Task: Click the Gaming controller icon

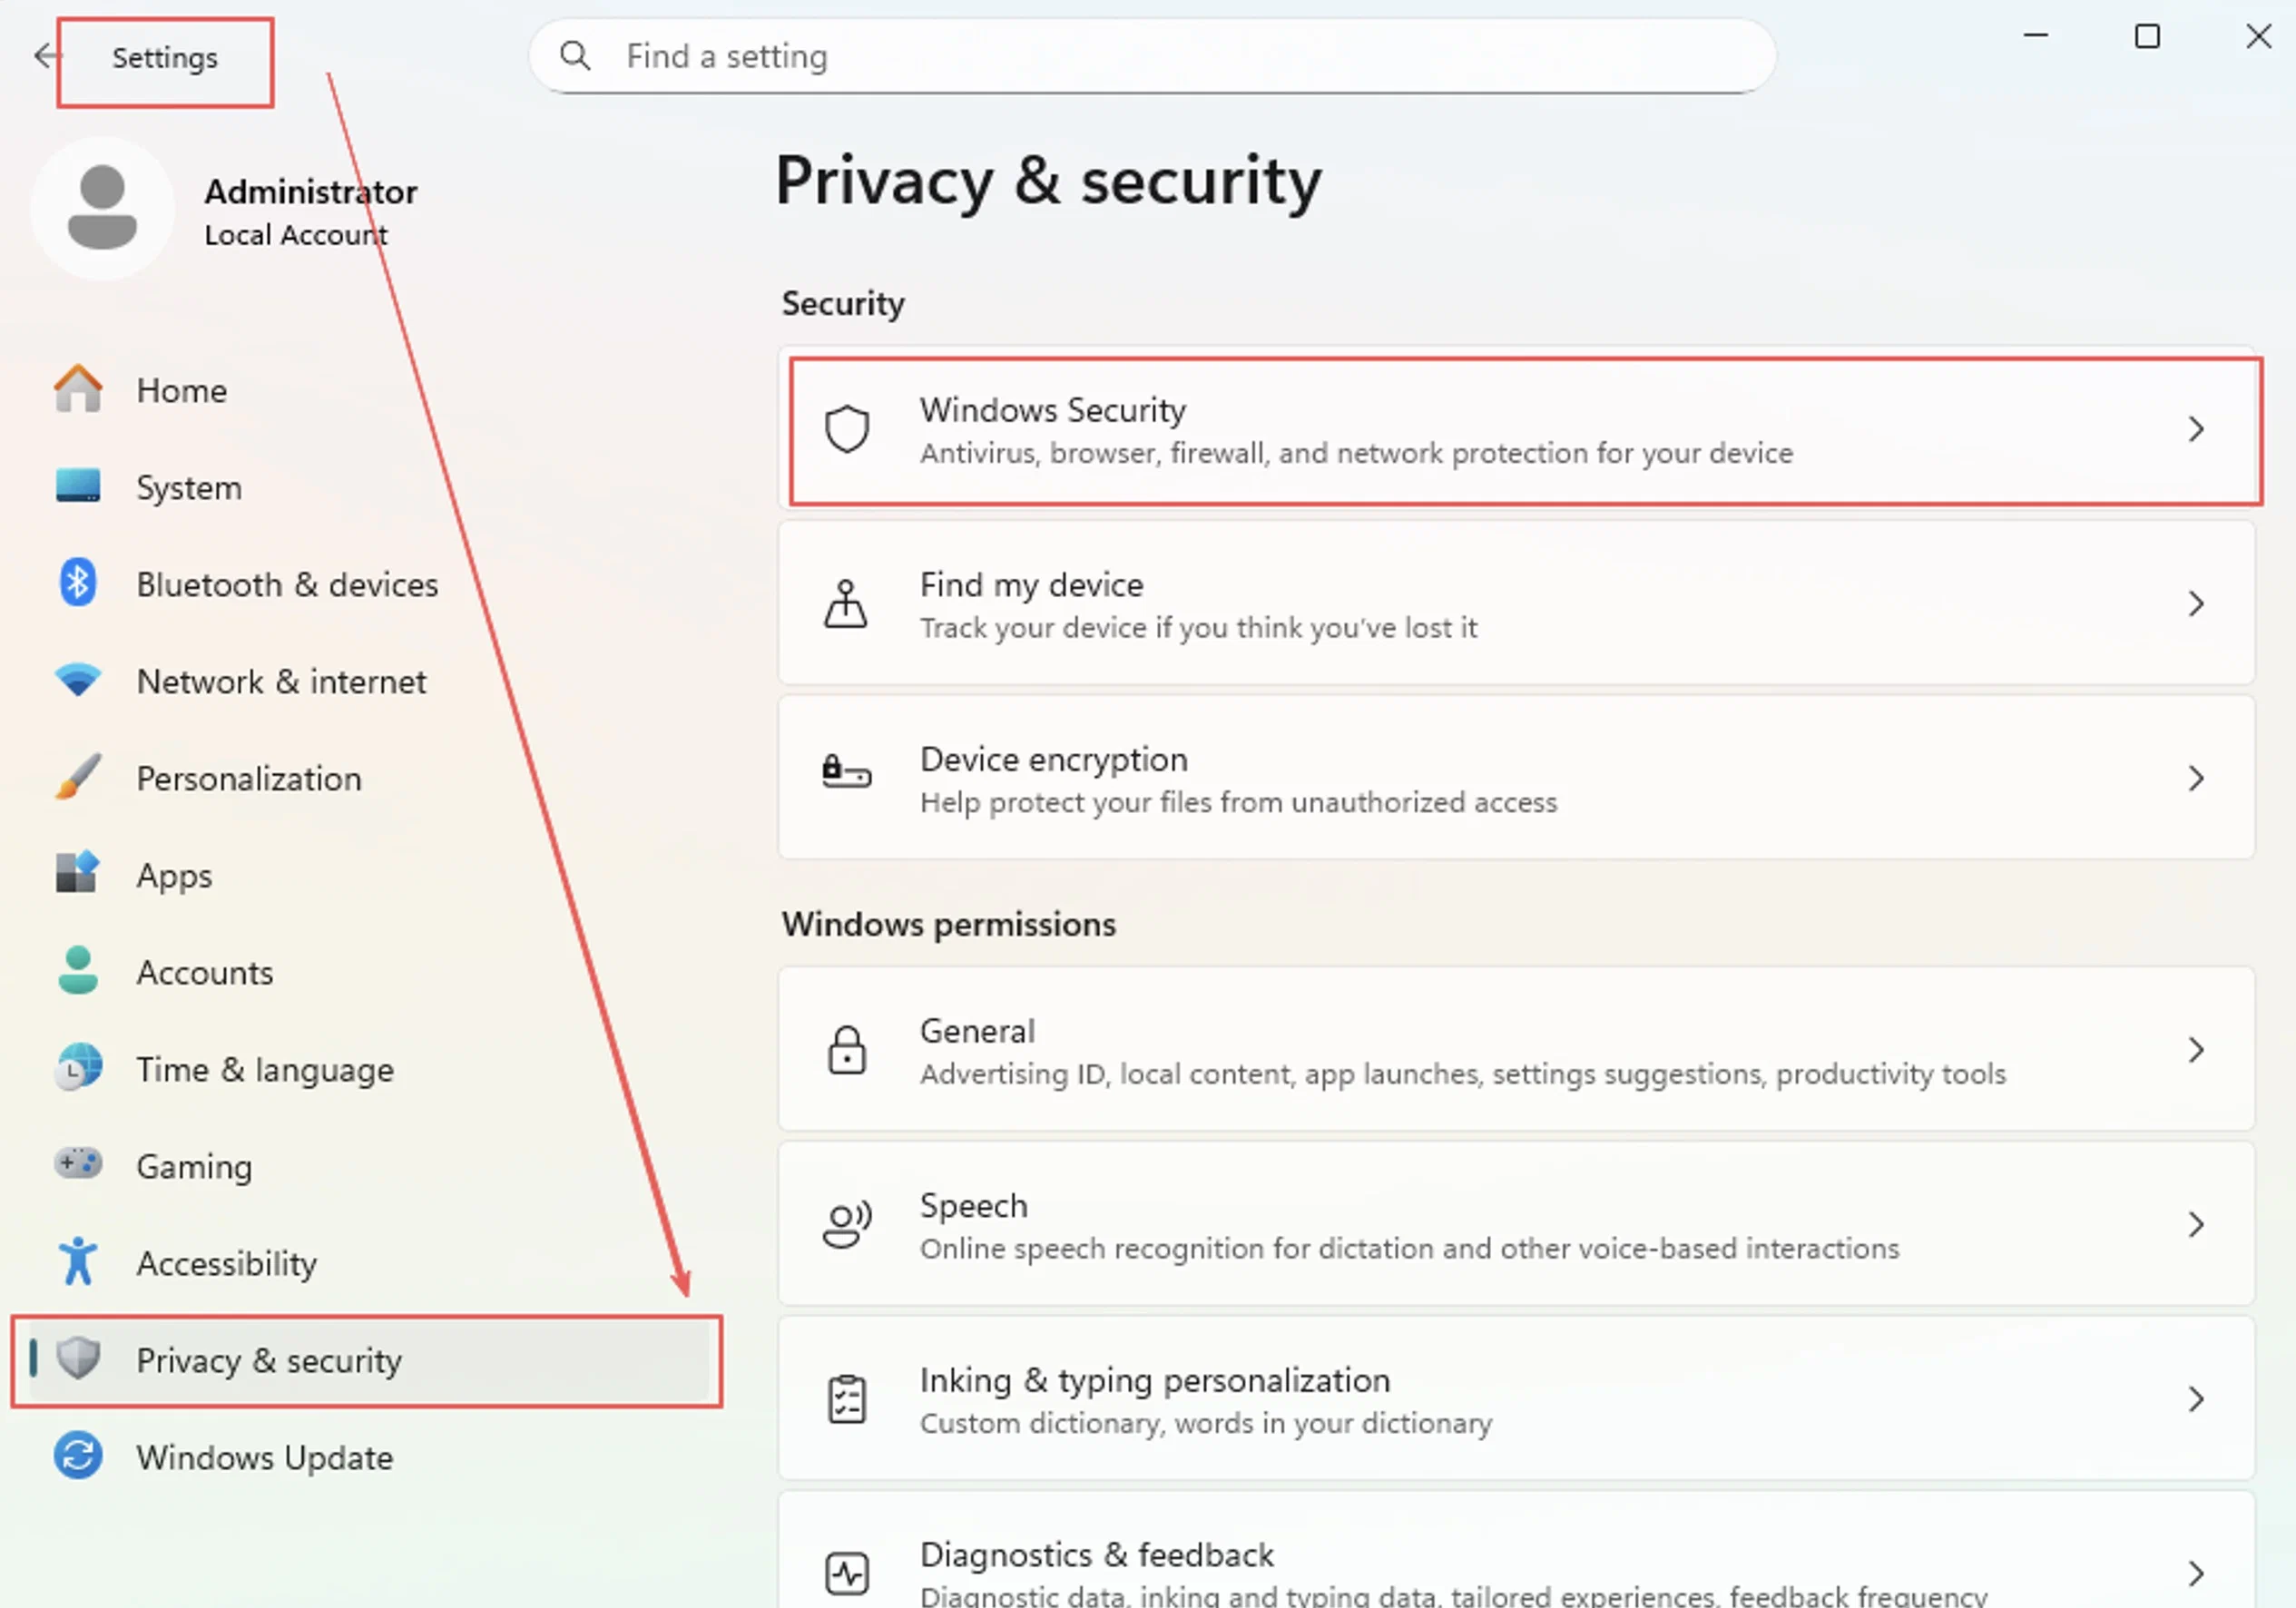Action: tap(78, 1163)
